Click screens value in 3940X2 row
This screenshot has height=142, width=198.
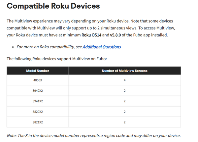(x=124, y=91)
